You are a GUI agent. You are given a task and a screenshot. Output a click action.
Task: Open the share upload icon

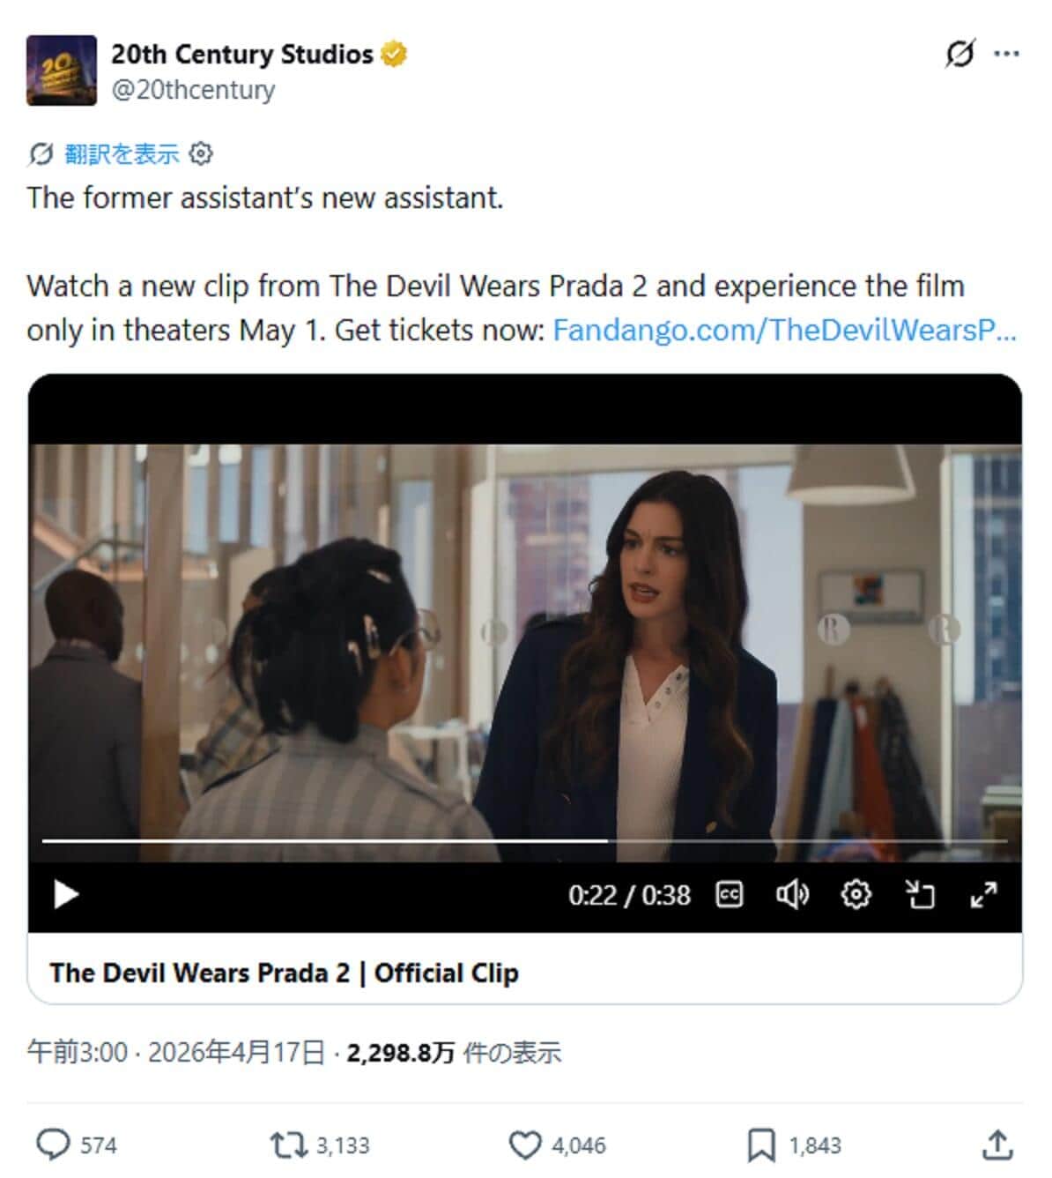[997, 1144]
